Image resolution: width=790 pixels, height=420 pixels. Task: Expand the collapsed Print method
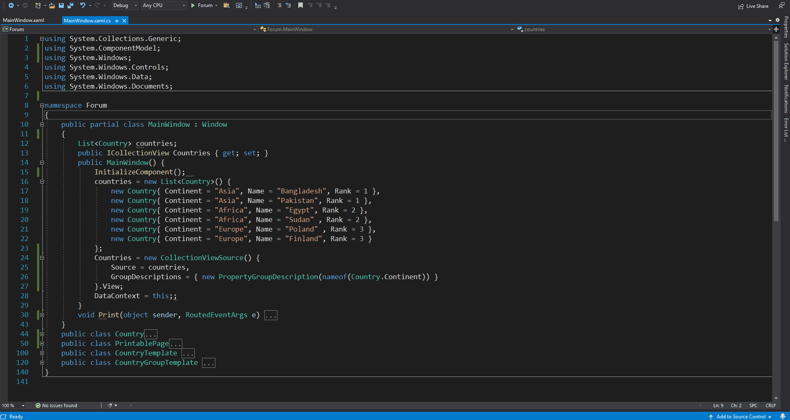(x=42, y=315)
